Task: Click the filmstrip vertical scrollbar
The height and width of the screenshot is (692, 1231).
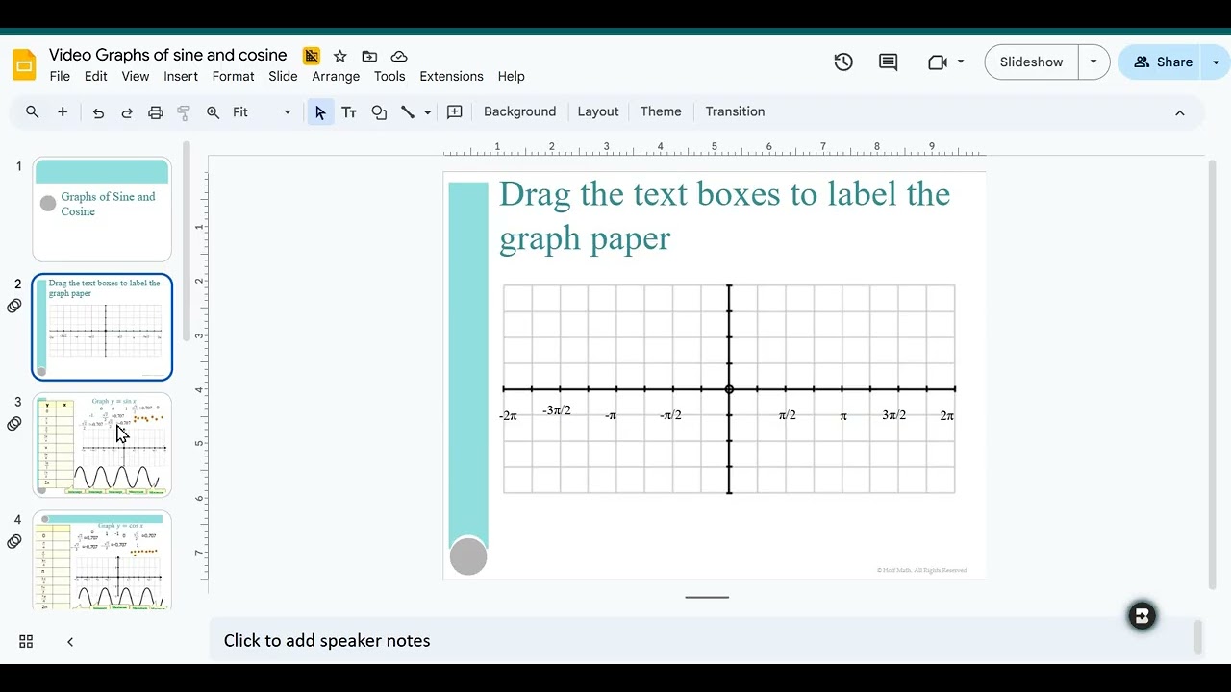Action: [187, 240]
